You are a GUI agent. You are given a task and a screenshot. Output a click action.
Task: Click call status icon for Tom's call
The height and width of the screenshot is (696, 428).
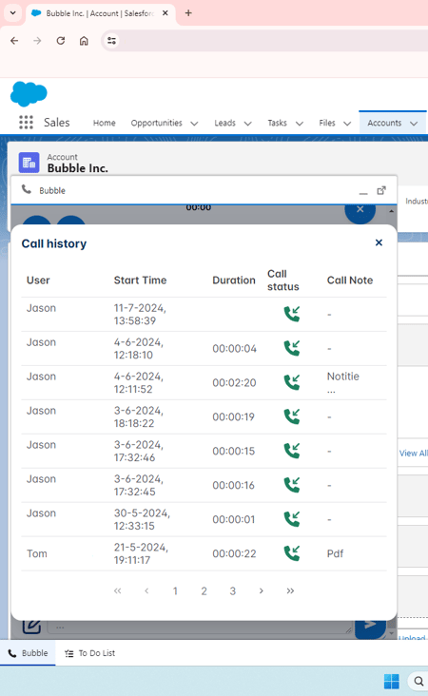(x=292, y=553)
